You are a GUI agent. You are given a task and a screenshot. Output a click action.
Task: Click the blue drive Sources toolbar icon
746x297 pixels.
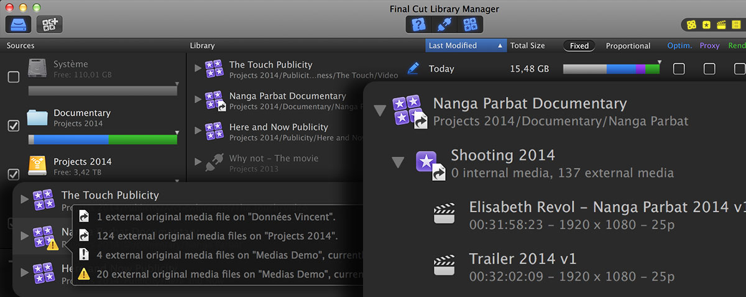pyautogui.click(x=18, y=25)
